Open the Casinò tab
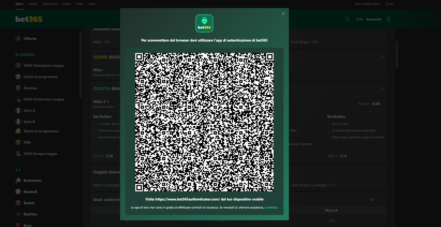The height and width of the screenshot is (227, 441). click(33, 4)
